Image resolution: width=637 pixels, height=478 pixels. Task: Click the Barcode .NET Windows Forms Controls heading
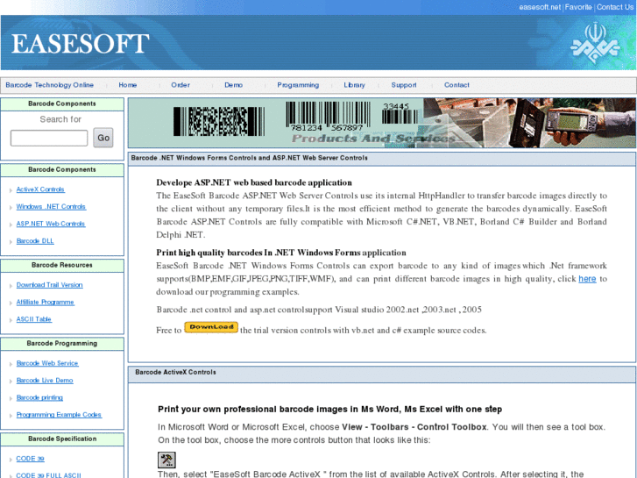click(x=249, y=158)
